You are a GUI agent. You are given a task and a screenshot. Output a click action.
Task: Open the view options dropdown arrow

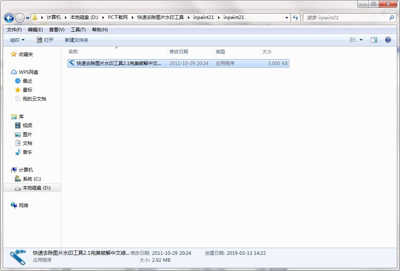(361, 40)
